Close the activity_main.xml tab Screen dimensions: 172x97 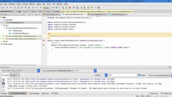click(59, 14)
